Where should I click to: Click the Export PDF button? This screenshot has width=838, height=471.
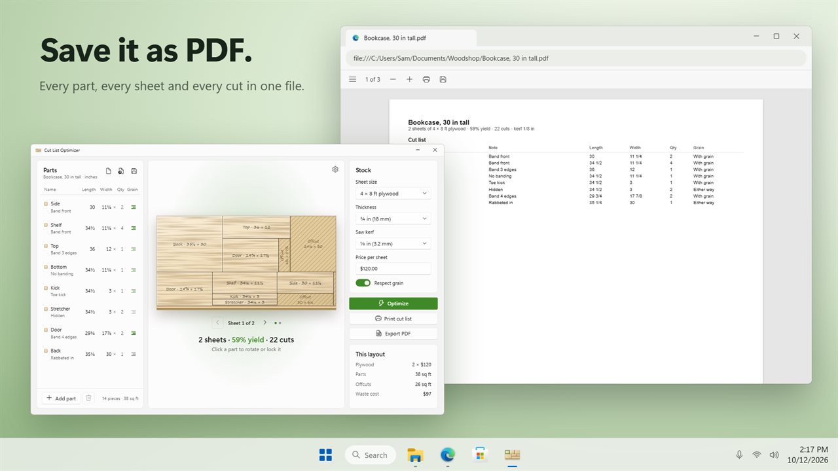[x=393, y=334]
